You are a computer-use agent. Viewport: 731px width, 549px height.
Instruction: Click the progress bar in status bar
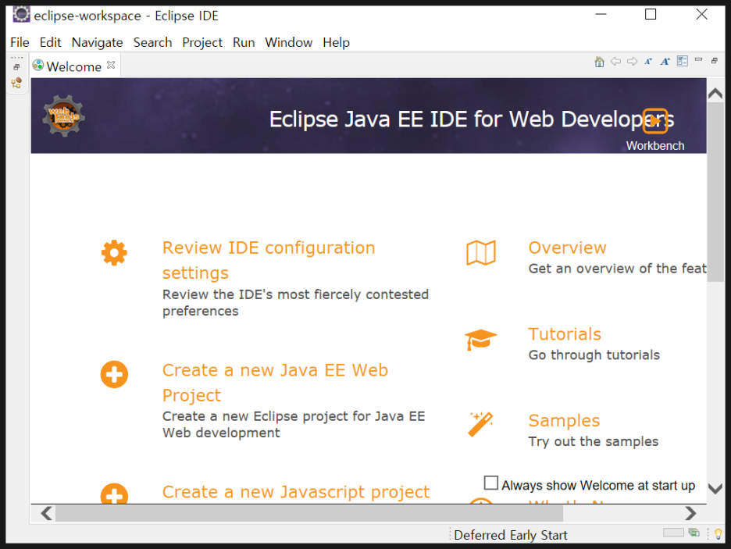[x=673, y=533]
